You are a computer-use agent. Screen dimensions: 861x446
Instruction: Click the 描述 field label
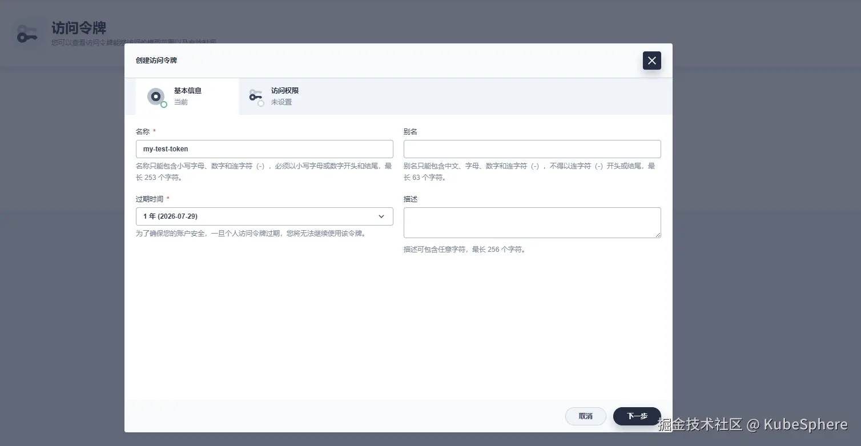[x=411, y=199]
